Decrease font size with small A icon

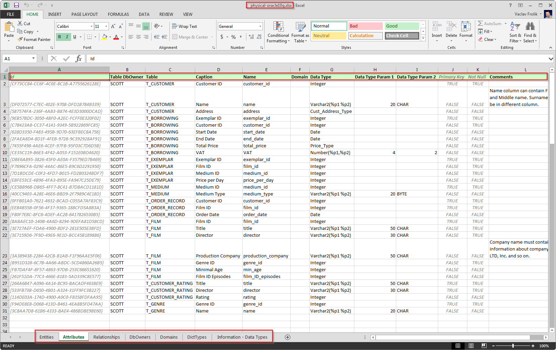(121, 26)
